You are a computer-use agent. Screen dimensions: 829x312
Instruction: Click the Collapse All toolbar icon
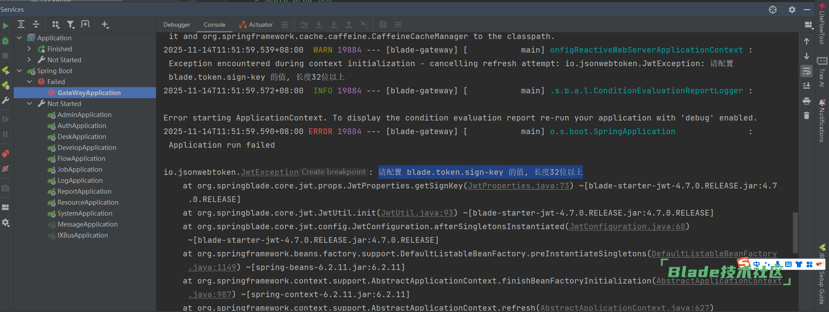[36, 25]
